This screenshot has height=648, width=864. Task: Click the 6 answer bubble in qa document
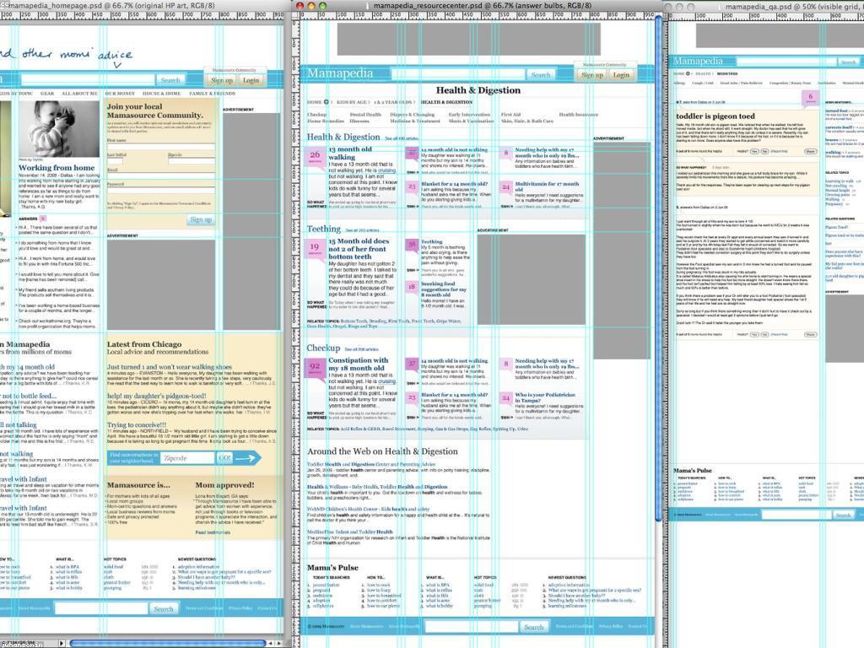tap(811, 98)
